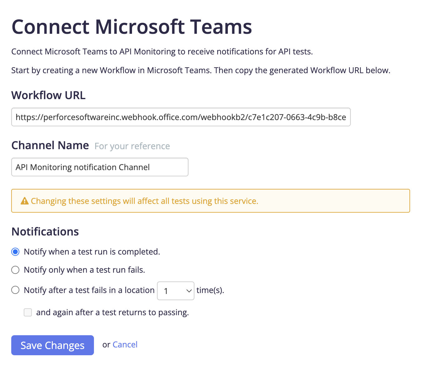Open the failure count times dropdown
Image resolution: width=431 pixels, height=374 pixels.
[x=176, y=291]
